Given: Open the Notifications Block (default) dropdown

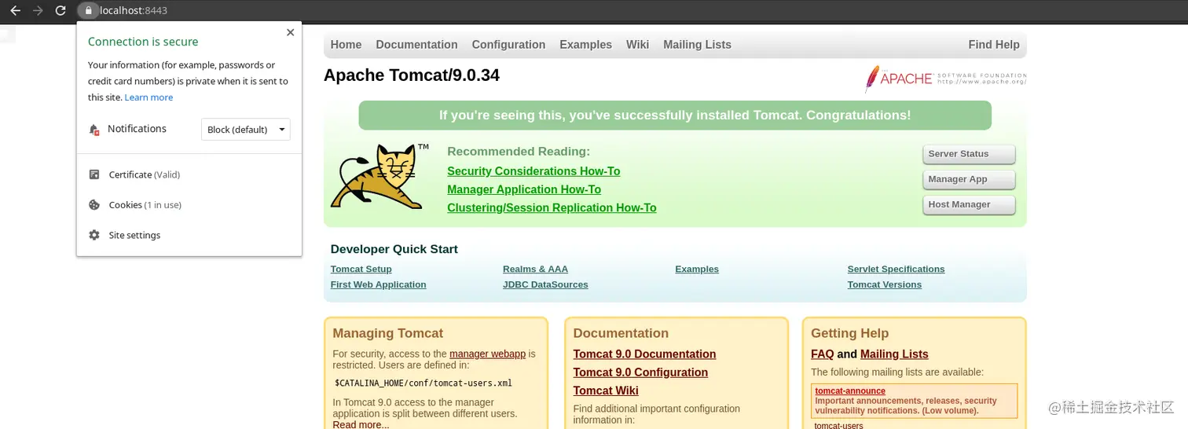Looking at the screenshot, I should pyautogui.click(x=245, y=130).
